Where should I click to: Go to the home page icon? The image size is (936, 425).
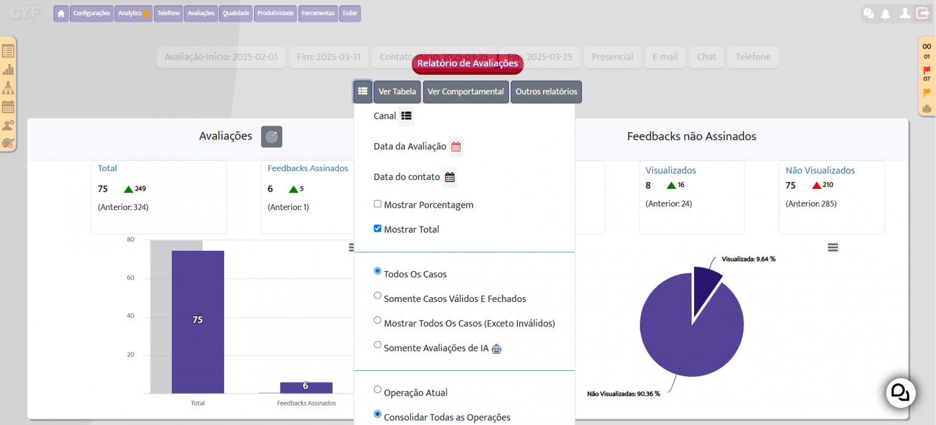click(x=61, y=13)
